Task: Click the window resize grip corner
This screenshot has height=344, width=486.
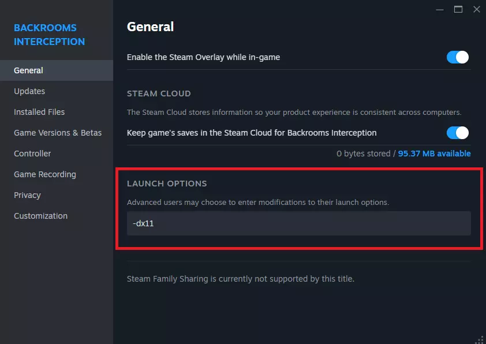Action: (x=480, y=339)
